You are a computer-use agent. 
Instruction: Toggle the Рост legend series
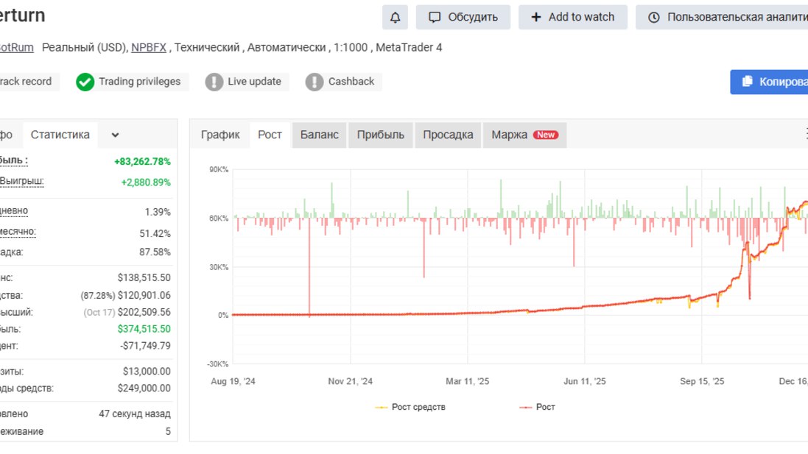(x=537, y=407)
